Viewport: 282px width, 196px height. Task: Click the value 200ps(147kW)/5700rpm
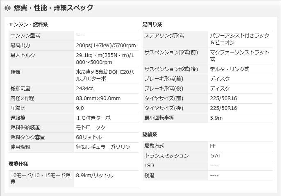coord(106,46)
